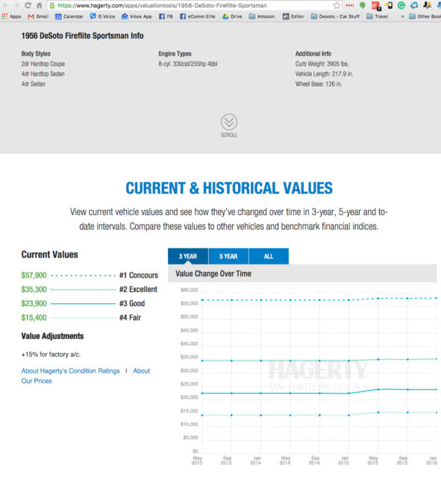Click the circular SCROLL down arrow icon
The image size is (441, 478).
[229, 122]
